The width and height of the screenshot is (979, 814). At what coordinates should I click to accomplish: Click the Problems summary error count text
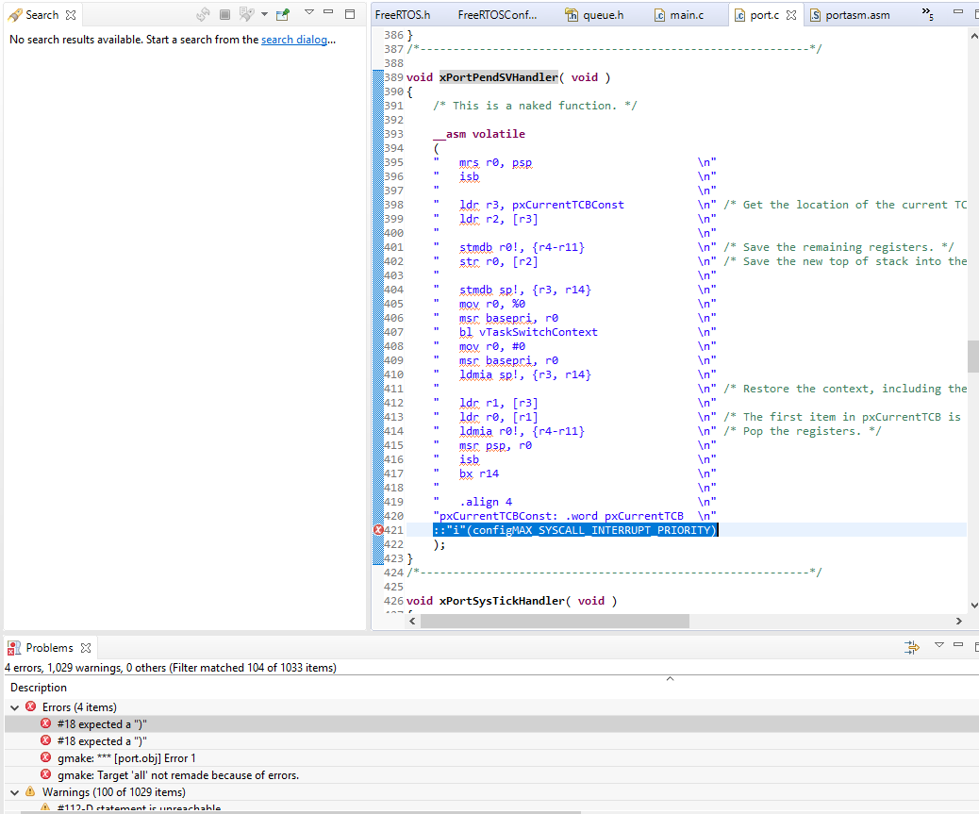pos(171,667)
